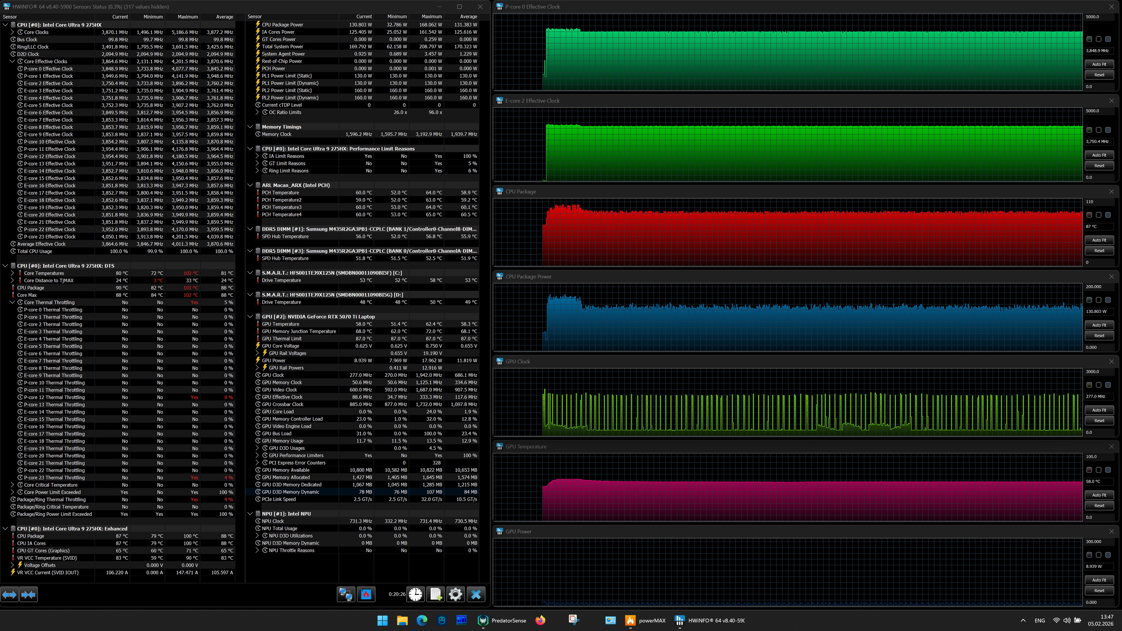Toggle first checkbox in GPU Clock graph
This screenshot has width=1122, height=631.
pos(1089,385)
